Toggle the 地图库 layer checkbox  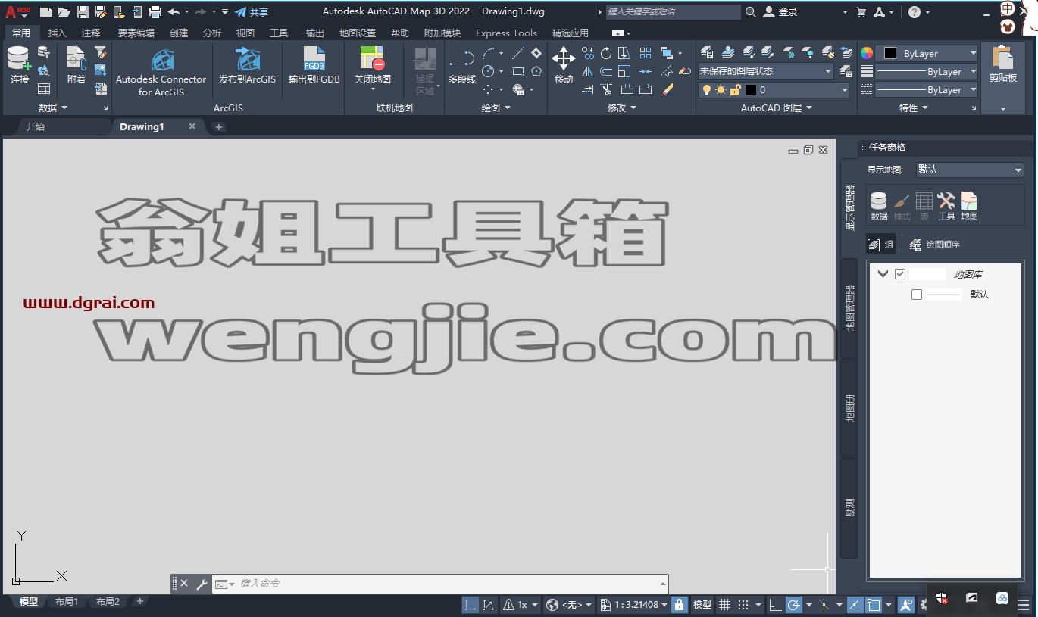[900, 274]
